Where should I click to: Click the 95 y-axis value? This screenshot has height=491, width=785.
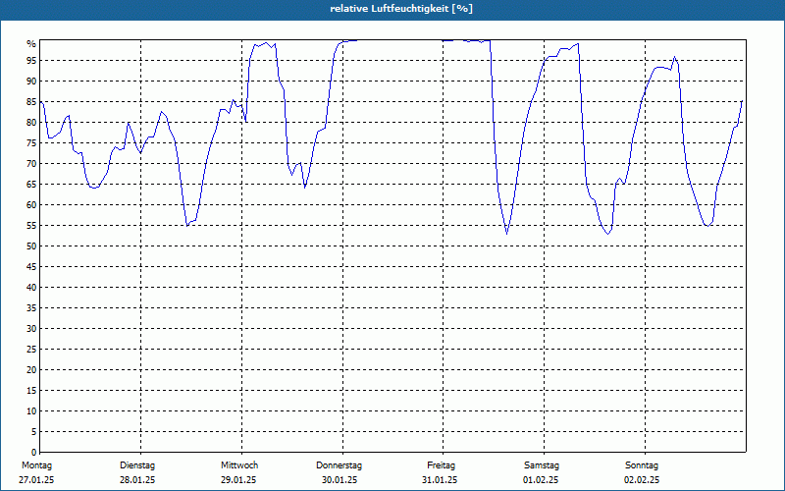pos(31,61)
